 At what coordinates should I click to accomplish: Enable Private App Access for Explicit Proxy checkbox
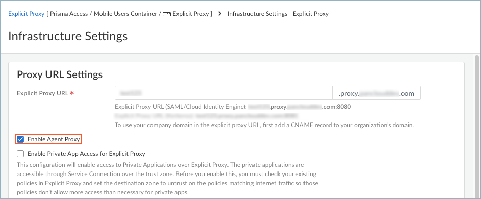(x=20, y=153)
